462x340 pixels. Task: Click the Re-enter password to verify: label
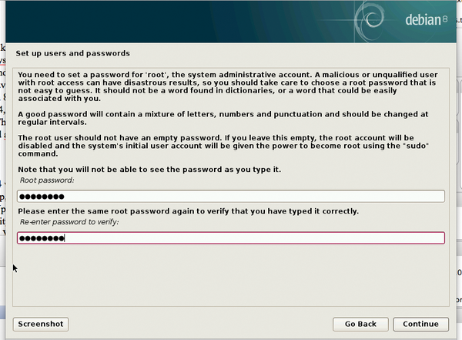pos(69,222)
